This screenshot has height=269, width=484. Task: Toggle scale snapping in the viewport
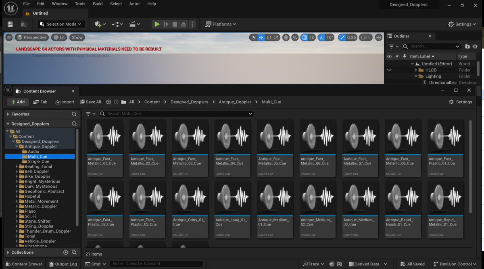point(342,37)
